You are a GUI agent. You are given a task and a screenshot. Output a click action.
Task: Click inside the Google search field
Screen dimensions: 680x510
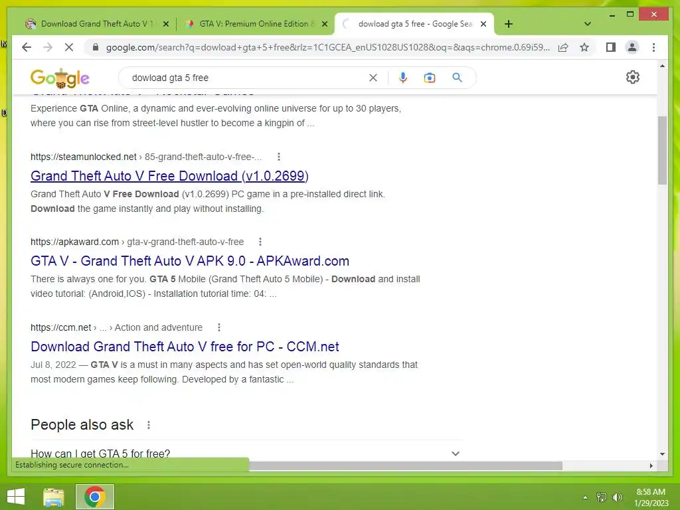point(247,78)
